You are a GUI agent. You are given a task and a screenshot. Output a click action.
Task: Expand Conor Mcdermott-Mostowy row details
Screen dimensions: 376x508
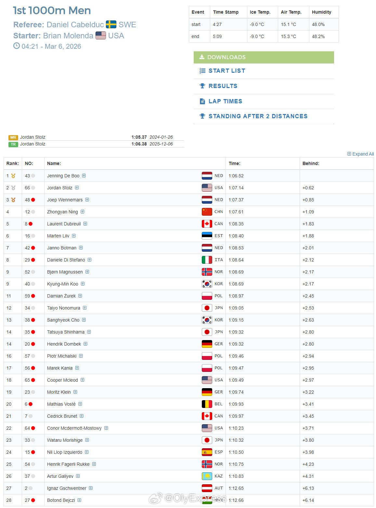[x=106, y=428]
